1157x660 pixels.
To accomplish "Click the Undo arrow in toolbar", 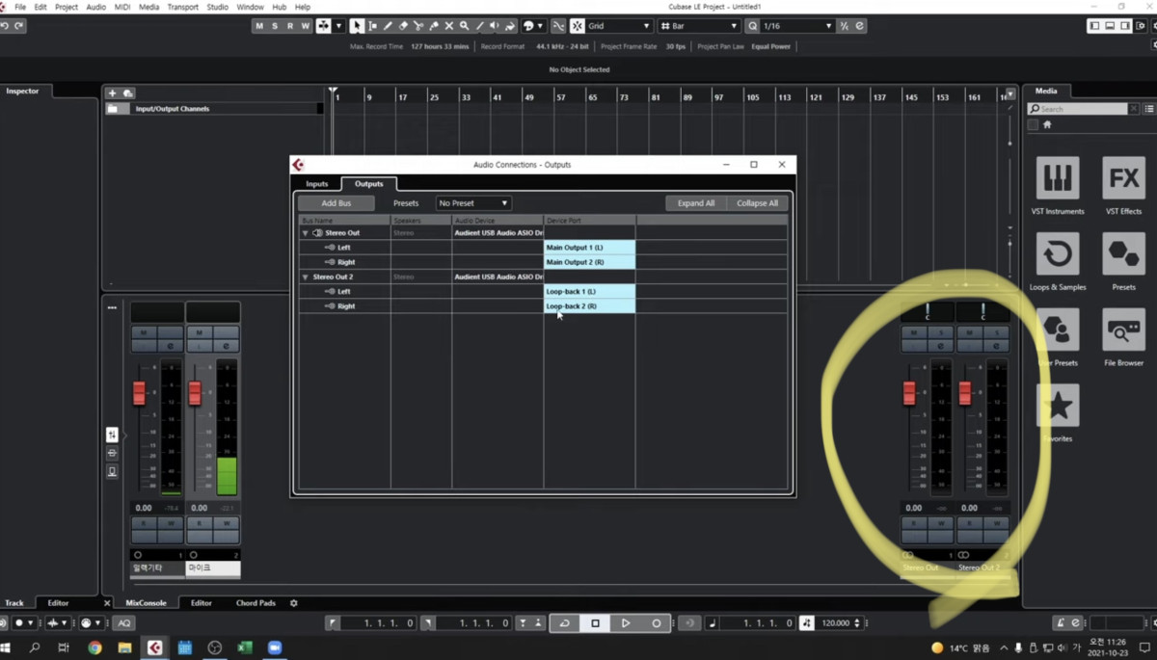I will [x=6, y=26].
